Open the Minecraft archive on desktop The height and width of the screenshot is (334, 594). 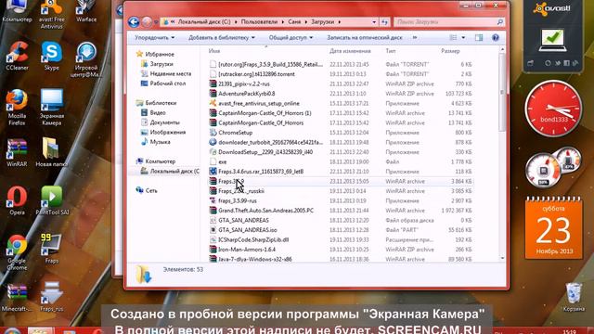point(17,297)
